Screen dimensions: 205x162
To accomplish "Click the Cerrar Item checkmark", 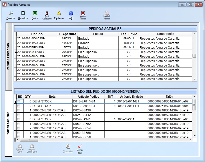I will pos(80,147).
